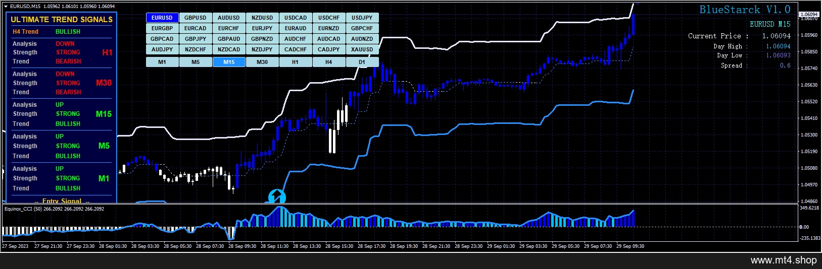Change timeframe to M30
The image size is (822, 269).
pyautogui.click(x=262, y=62)
